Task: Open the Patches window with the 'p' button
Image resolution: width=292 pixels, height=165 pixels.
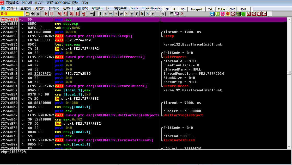Action: coord(137,14)
